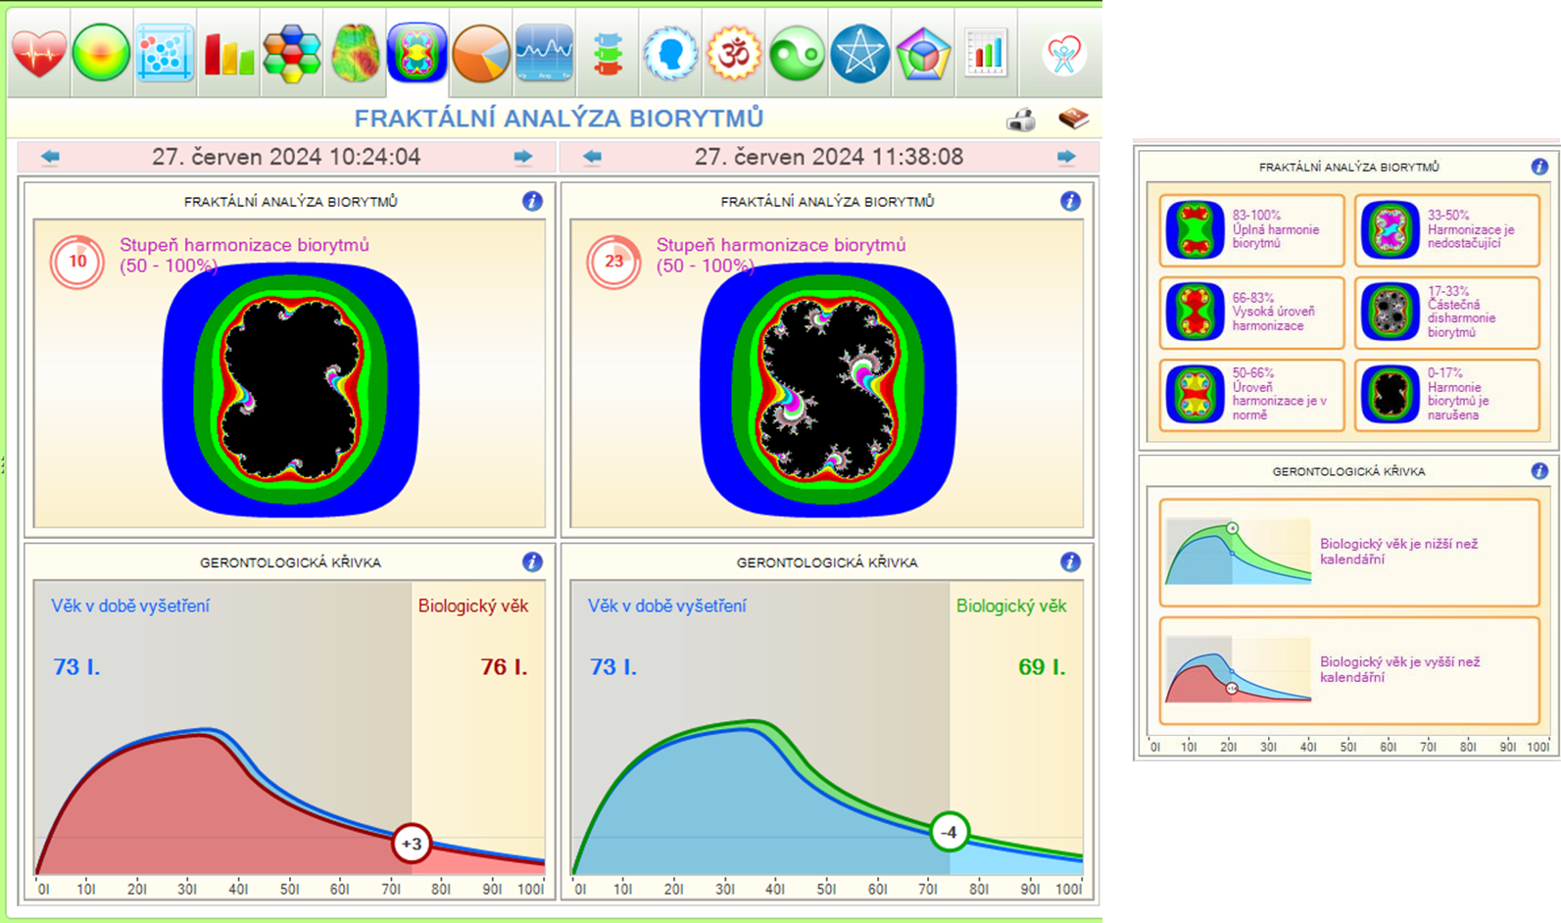Image resolution: width=1561 pixels, height=923 pixels.
Task: Open the blue star toolbar icon
Action: (859, 53)
